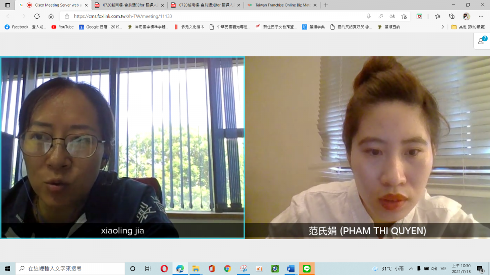Open the YouTube bookmark
490x275 pixels.
pos(62,27)
